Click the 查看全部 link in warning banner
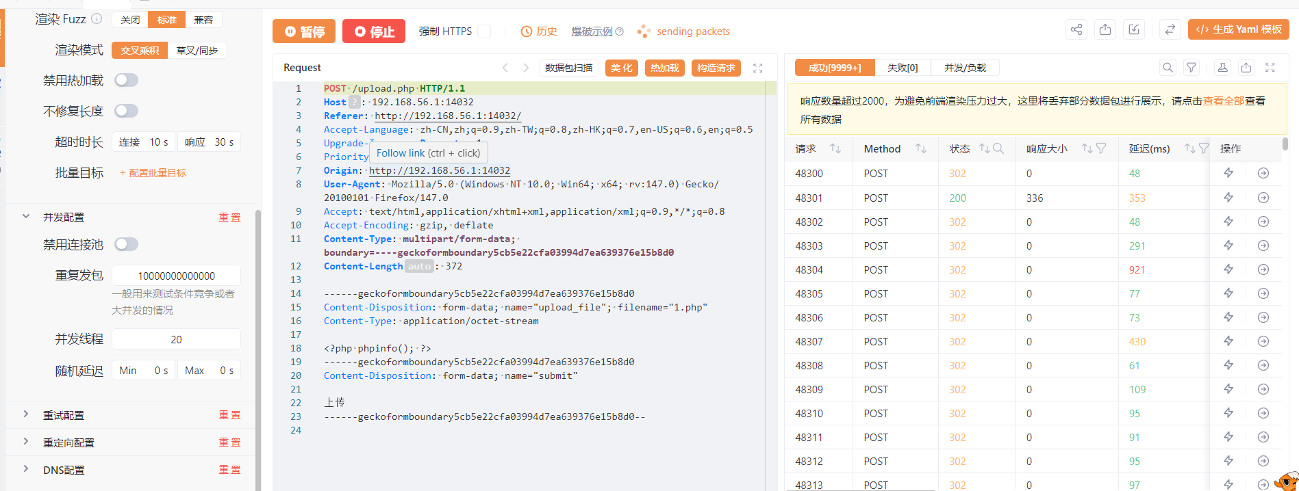The width and height of the screenshot is (1299, 491). point(1224,101)
